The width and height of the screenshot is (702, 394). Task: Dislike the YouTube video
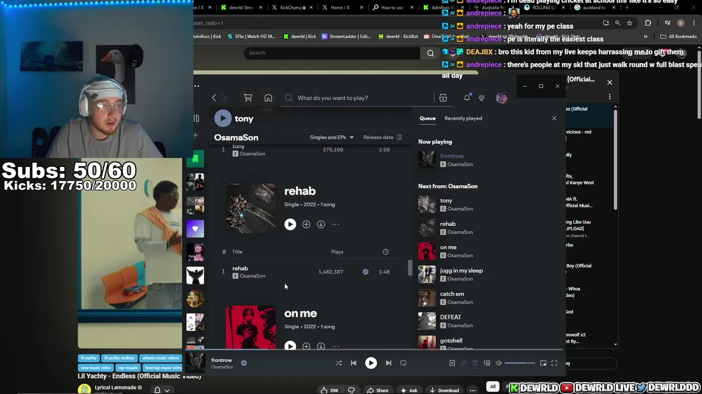pyautogui.click(x=352, y=390)
